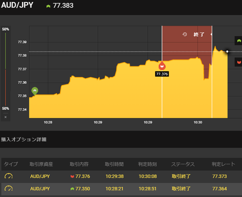Click the lower 50% sentiment label

pyautogui.click(x=6, y=108)
